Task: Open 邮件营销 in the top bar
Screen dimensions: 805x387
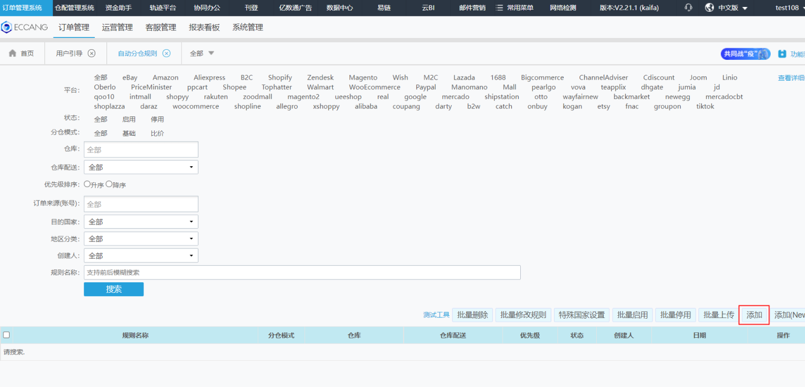Action: coord(473,7)
